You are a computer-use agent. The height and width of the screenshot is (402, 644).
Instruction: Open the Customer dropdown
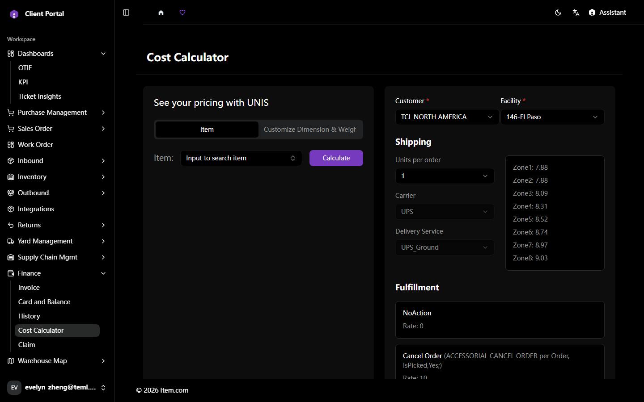click(447, 117)
